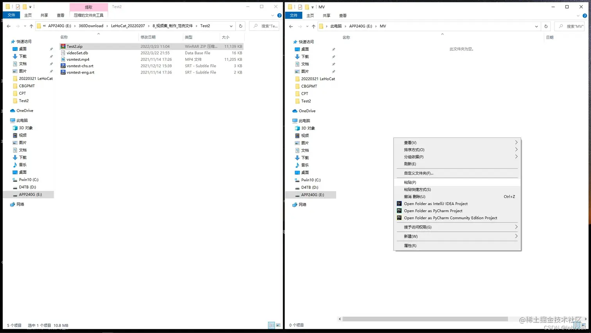Click vsmtest-chs.srt subtitle file icon

[63, 66]
